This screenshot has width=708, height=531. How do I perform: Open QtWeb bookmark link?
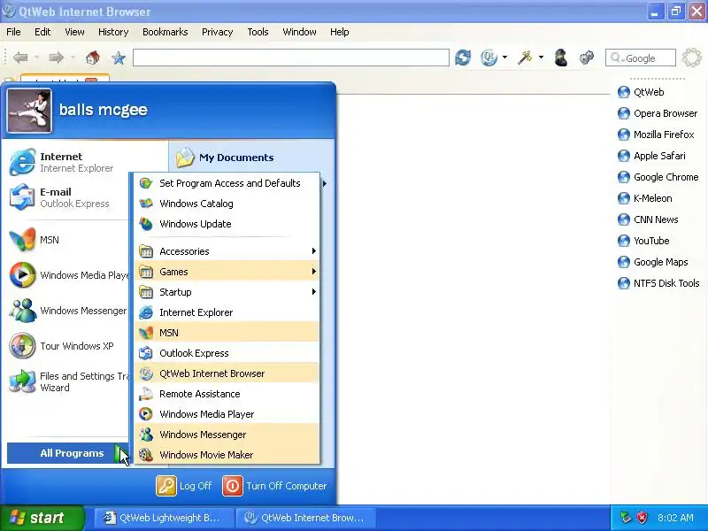coord(641,92)
